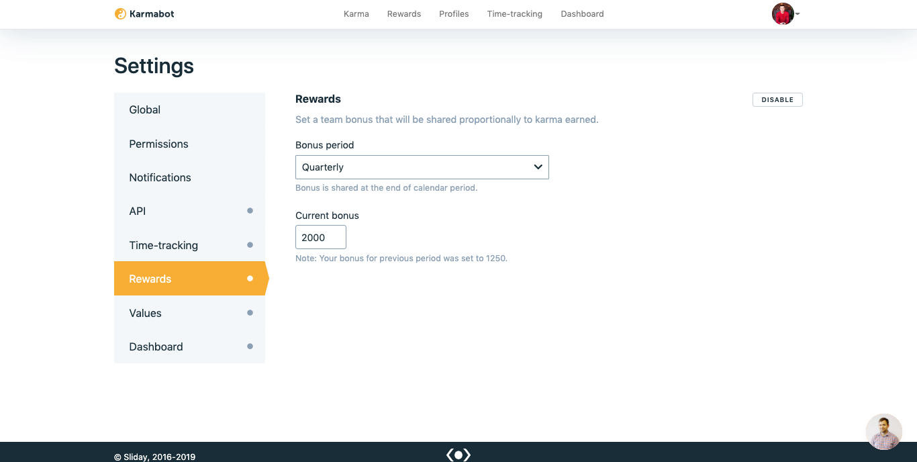Image resolution: width=917 pixels, height=462 pixels.
Task: Click the caret next to user avatar
Action: [798, 14]
